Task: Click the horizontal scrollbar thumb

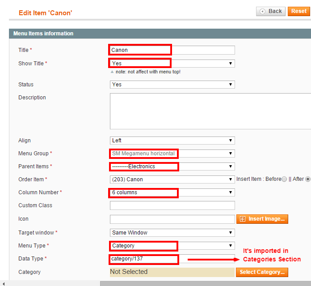Action: tap(206, 284)
